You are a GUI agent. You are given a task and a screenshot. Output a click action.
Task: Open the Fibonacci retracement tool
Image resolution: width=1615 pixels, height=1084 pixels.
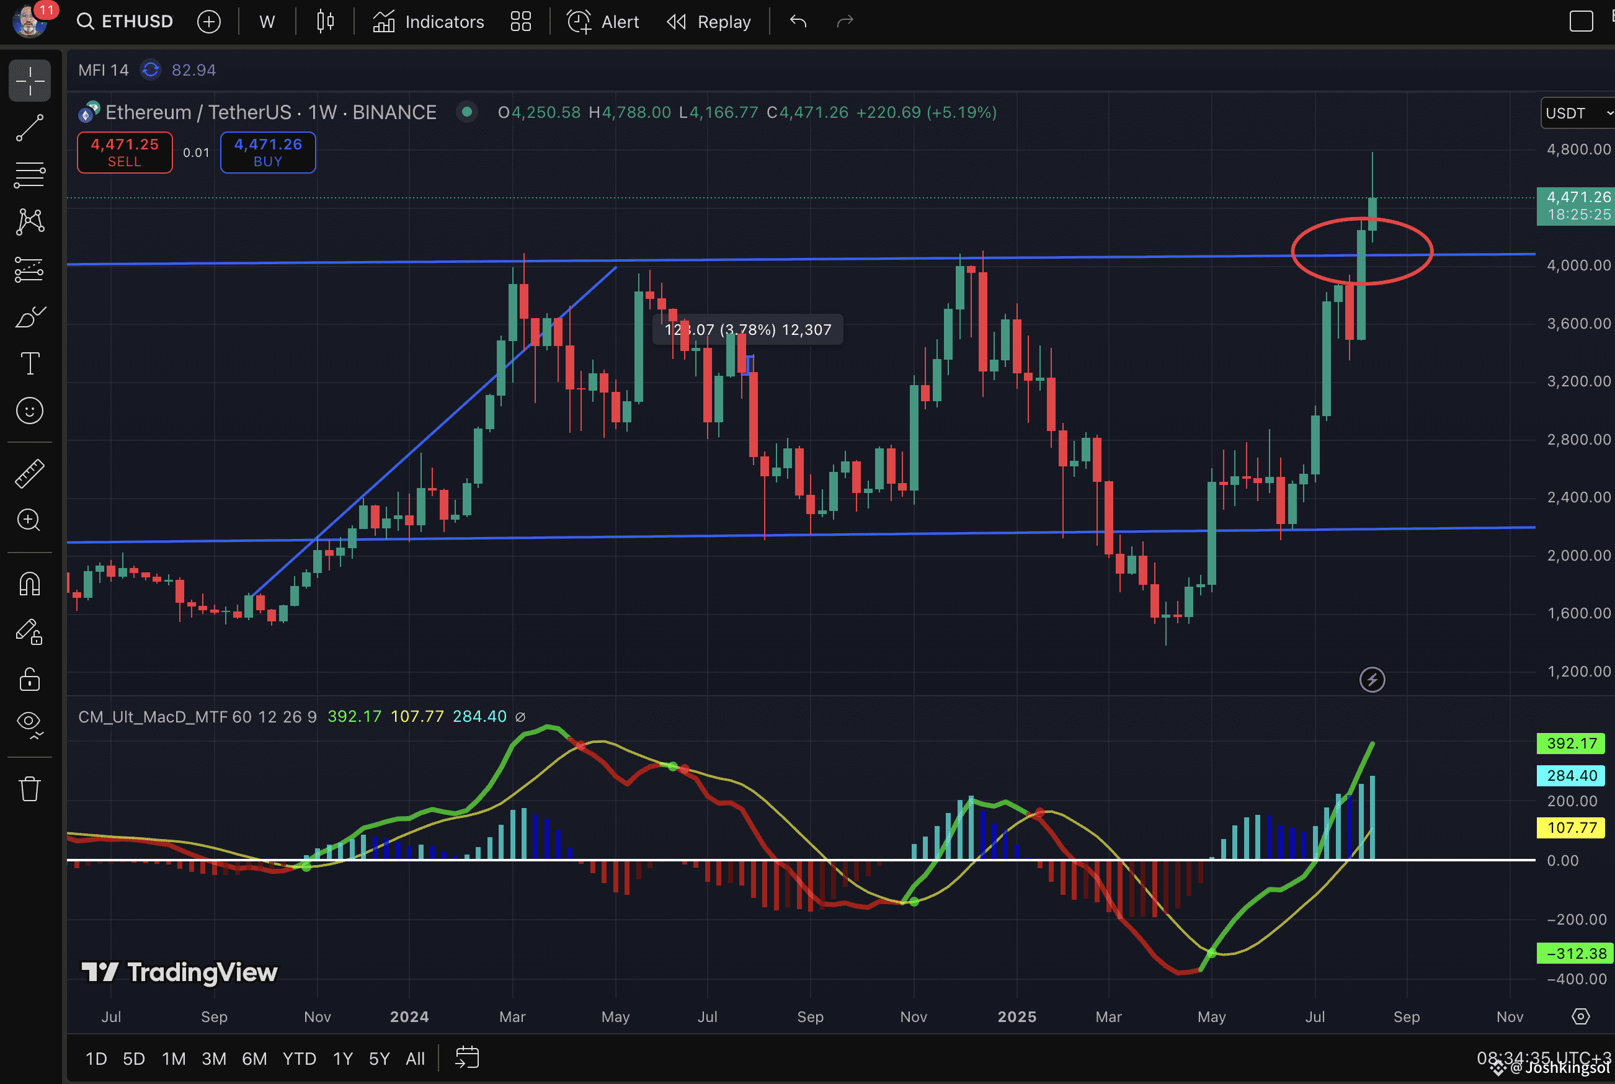[x=30, y=175]
